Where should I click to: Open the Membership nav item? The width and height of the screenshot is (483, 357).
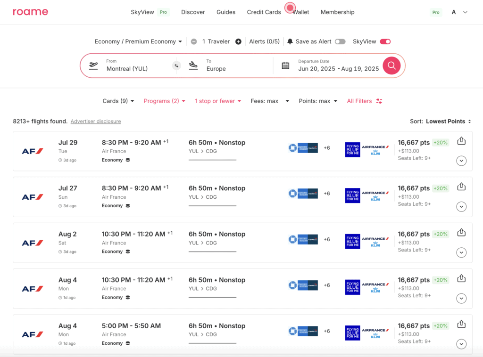click(x=337, y=12)
